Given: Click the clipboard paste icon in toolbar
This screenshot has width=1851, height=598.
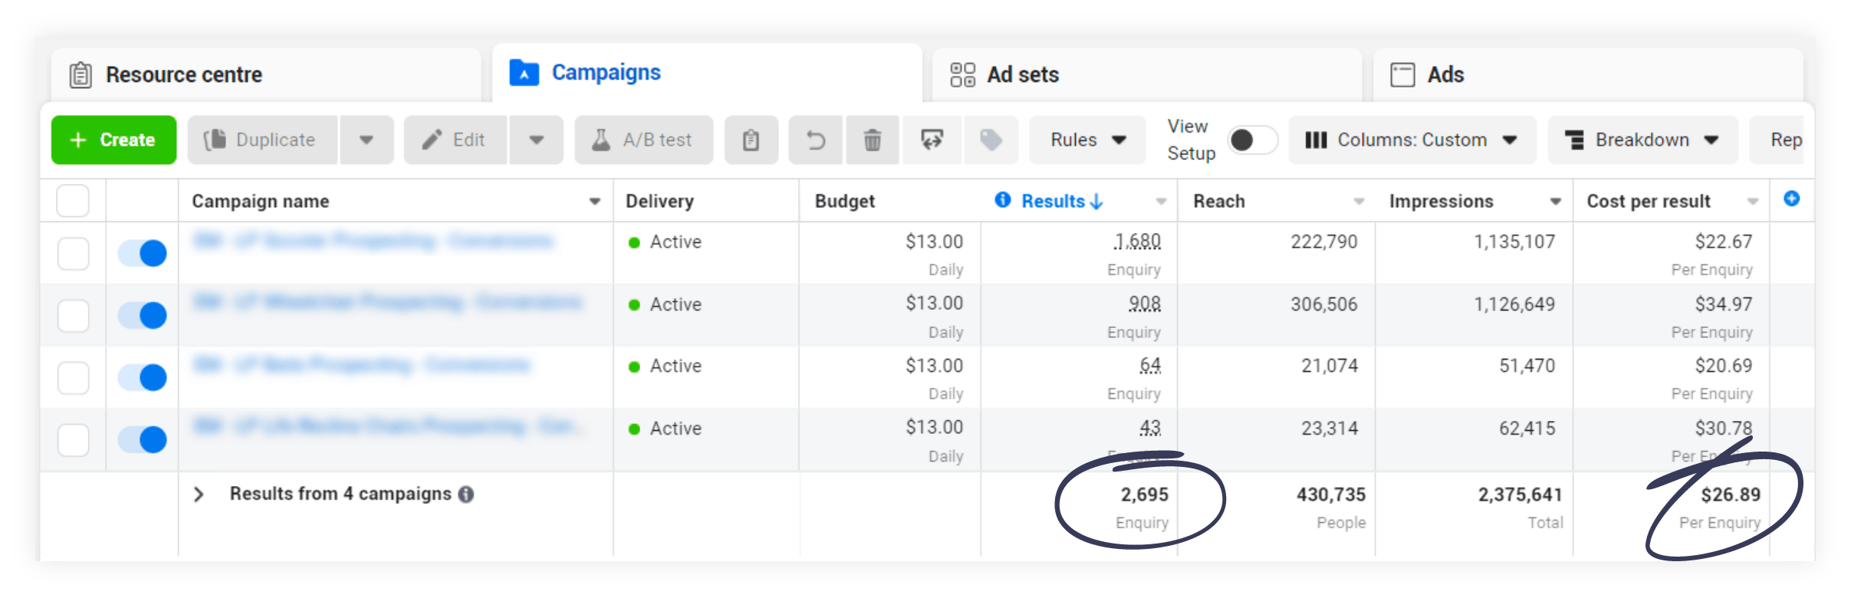Looking at the screenshot, I should click(x=751, y=140).
